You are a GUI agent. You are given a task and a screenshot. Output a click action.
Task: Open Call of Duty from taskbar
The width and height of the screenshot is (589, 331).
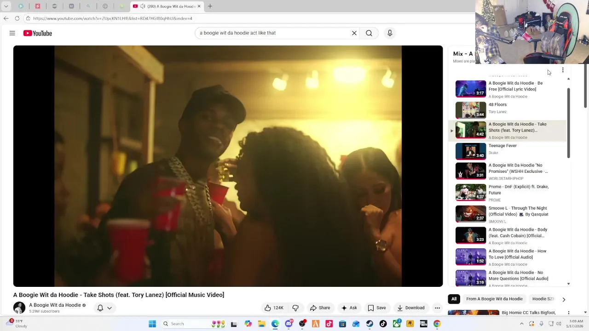[x=423, y=324]
